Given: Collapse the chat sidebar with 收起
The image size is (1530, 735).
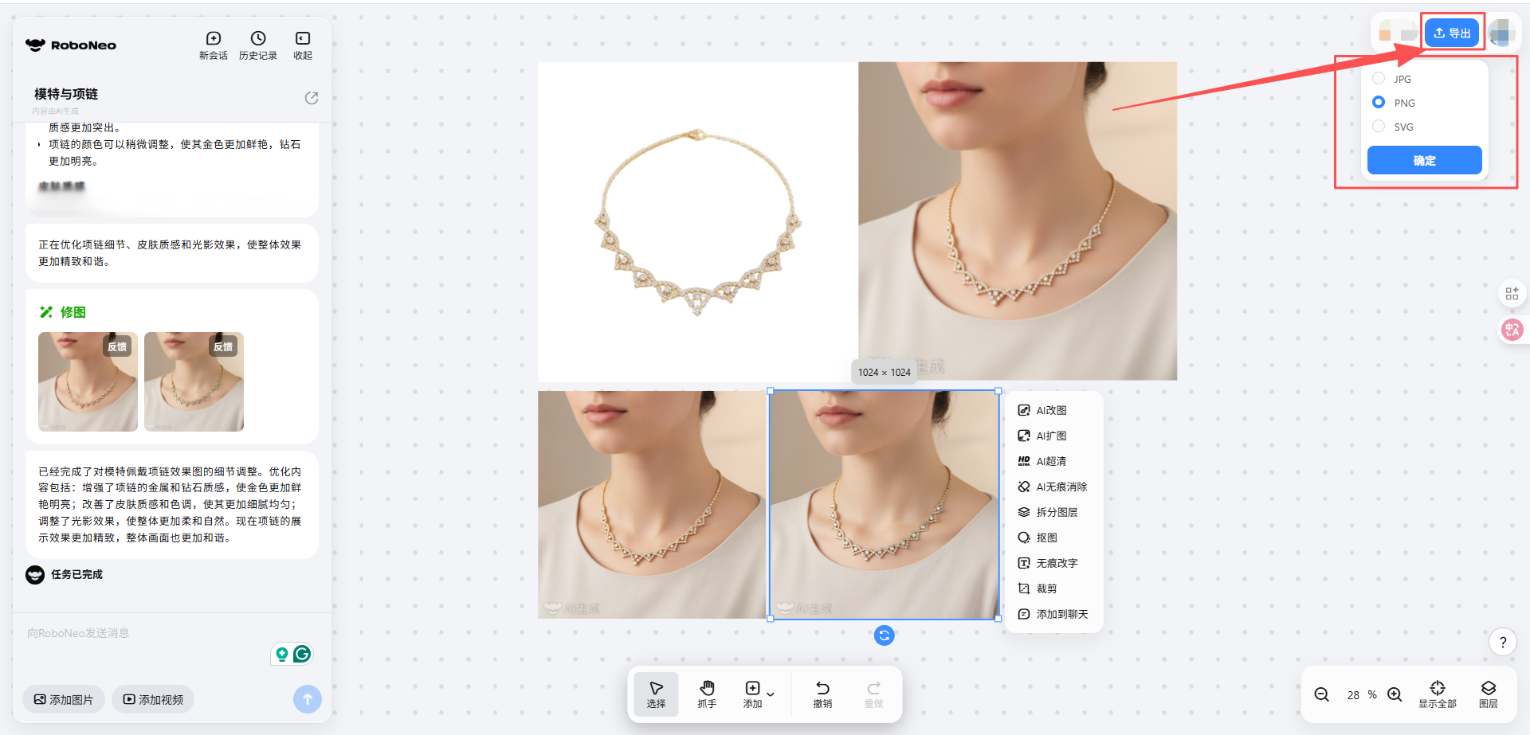Looking at the screenshot, I should [302, 45].
